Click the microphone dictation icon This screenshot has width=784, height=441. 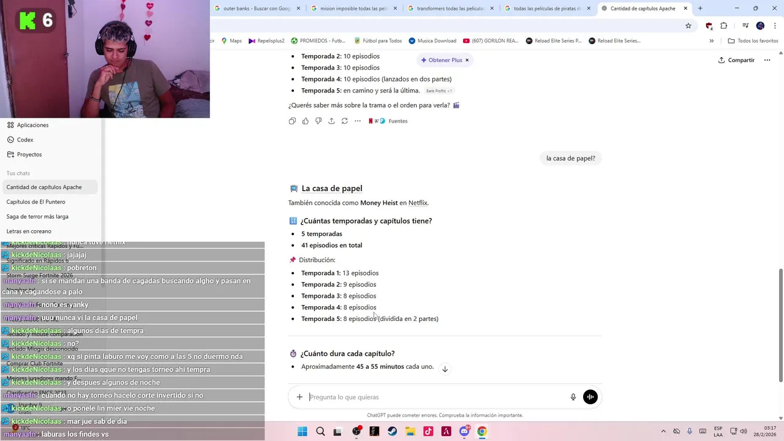[573, 397]
